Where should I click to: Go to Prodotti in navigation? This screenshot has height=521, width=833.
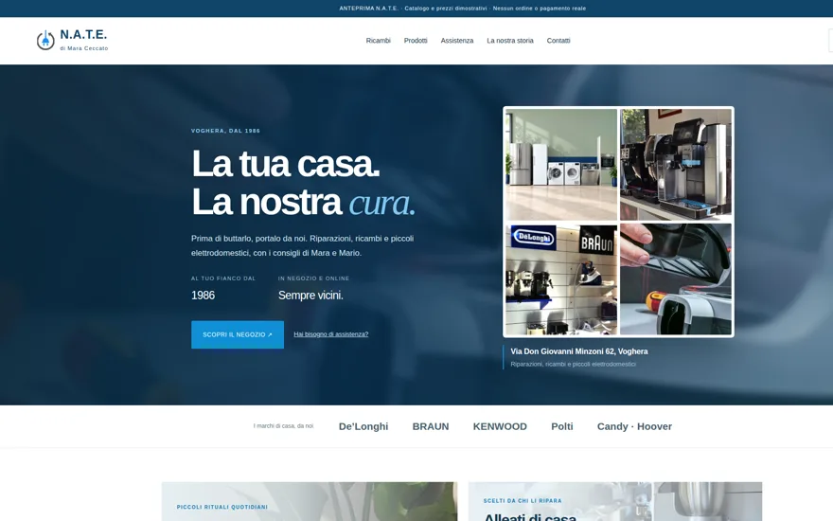pyautogui.click(x=416, y=41)
